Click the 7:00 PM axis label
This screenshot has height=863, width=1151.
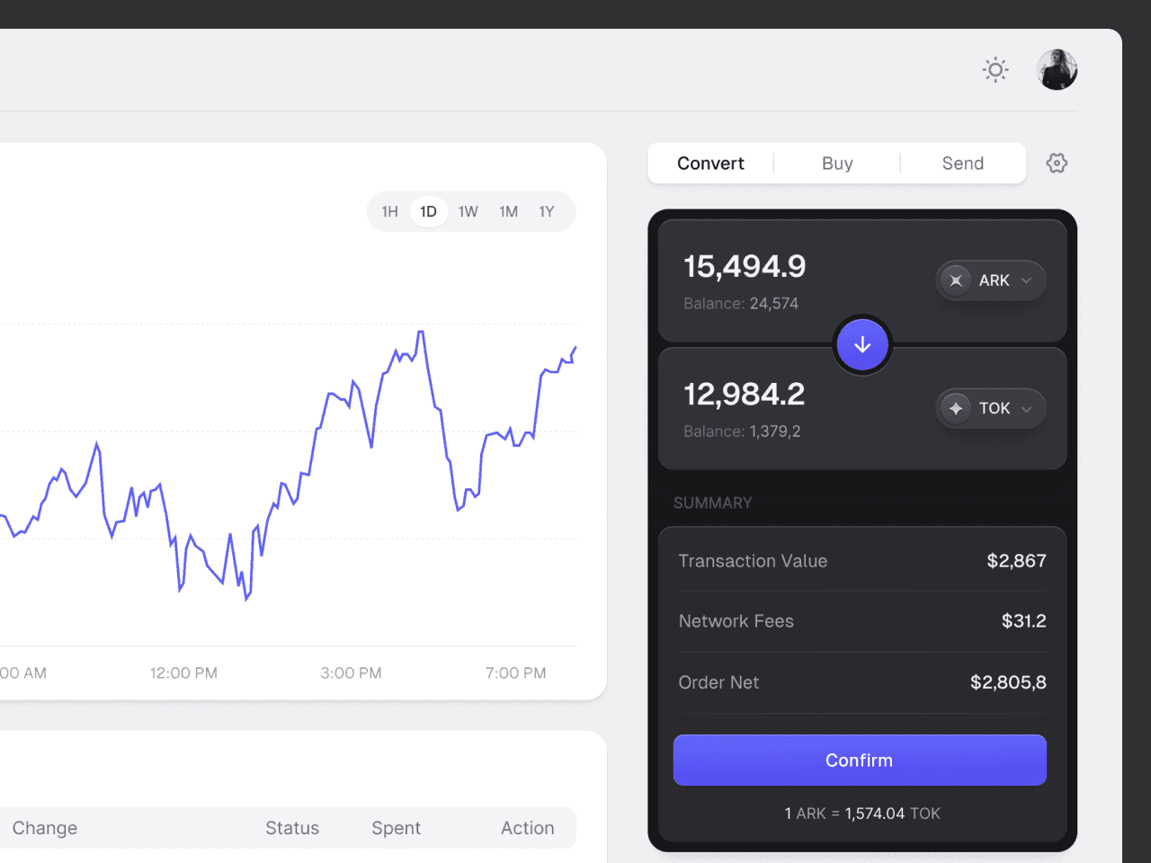coord(515,673)
